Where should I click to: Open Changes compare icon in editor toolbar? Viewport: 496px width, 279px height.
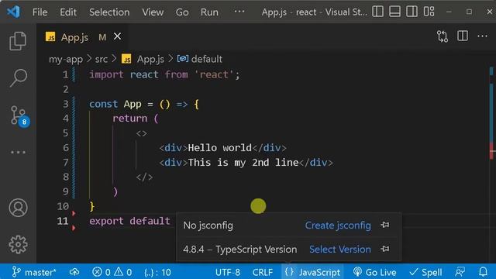[443, 36]
